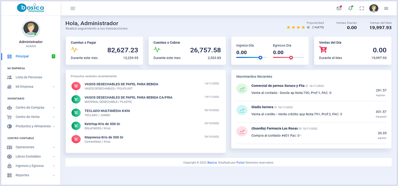Screen dimensions: 398x186
Task: Select Principal in the sidebar
Action: [x=22, y=56]
